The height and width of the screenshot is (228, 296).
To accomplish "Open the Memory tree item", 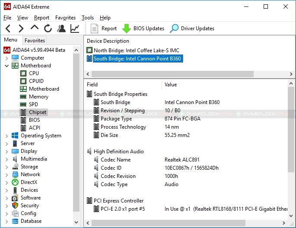I will (x=39, y=97).
